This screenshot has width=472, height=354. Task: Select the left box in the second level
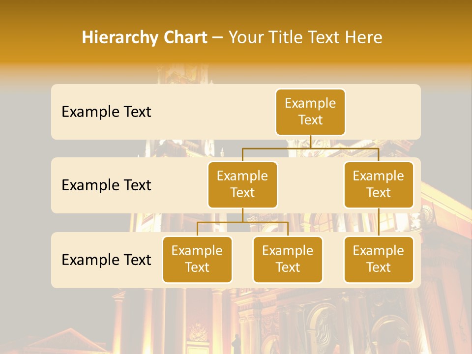[242, 185]
